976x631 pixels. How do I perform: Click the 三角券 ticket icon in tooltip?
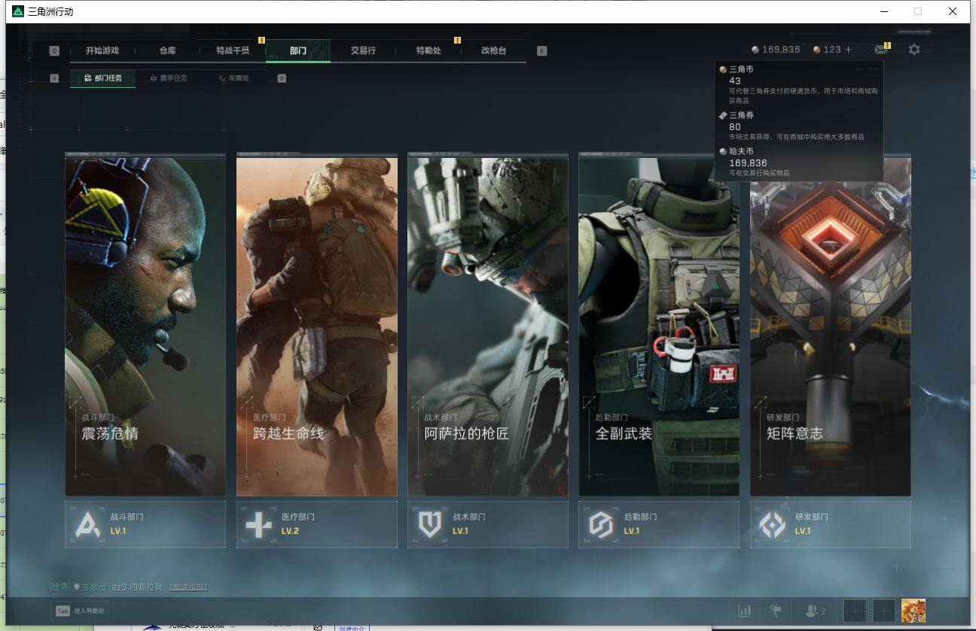pos(723,115)
